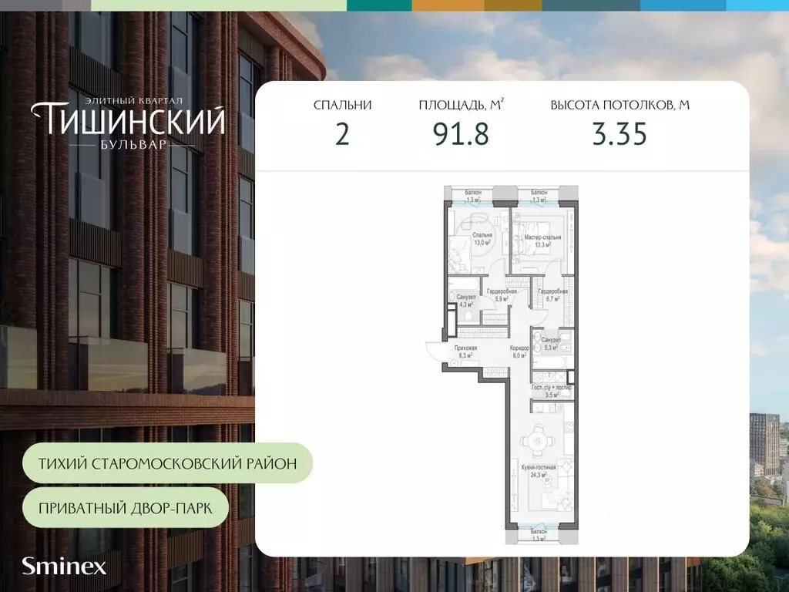Click the 'Спальни' heading
Image resolution: width=789 pixels, height=592 pixels.
click(x=342, y=105)
